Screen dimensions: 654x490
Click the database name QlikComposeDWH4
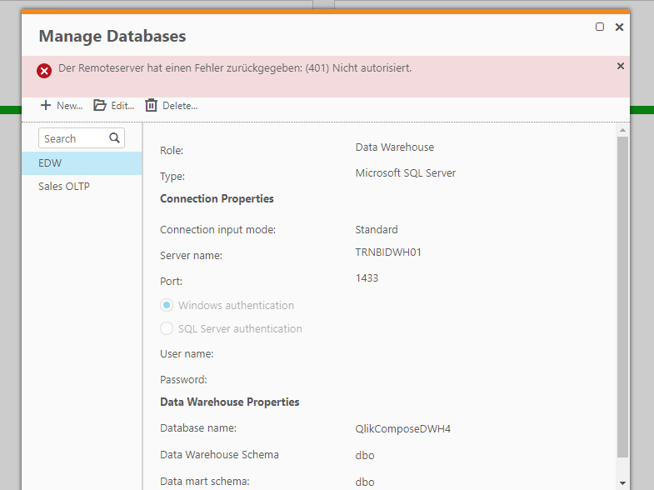coord(402,429)
